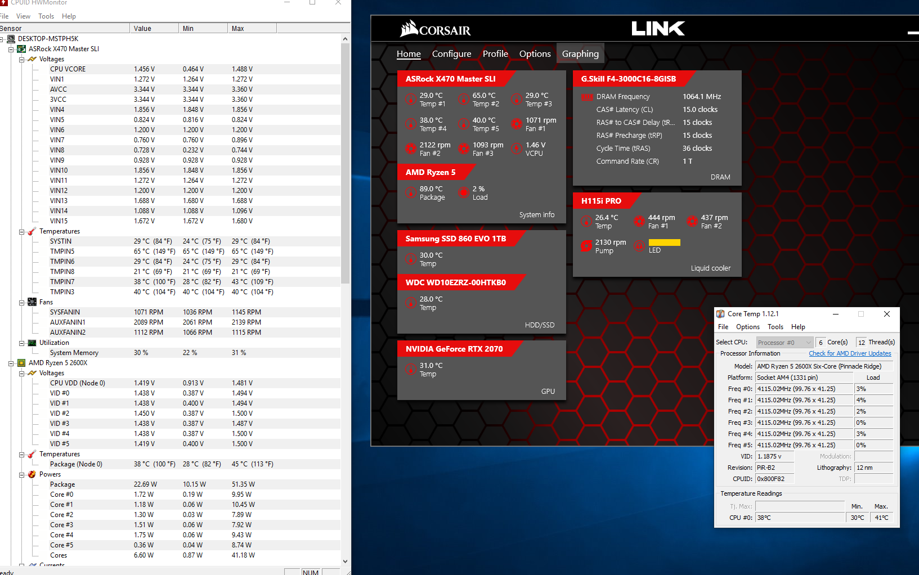
Task: Open the Tools menu in Core Temp
Action: pyautogui.click(x=775, y=327)
